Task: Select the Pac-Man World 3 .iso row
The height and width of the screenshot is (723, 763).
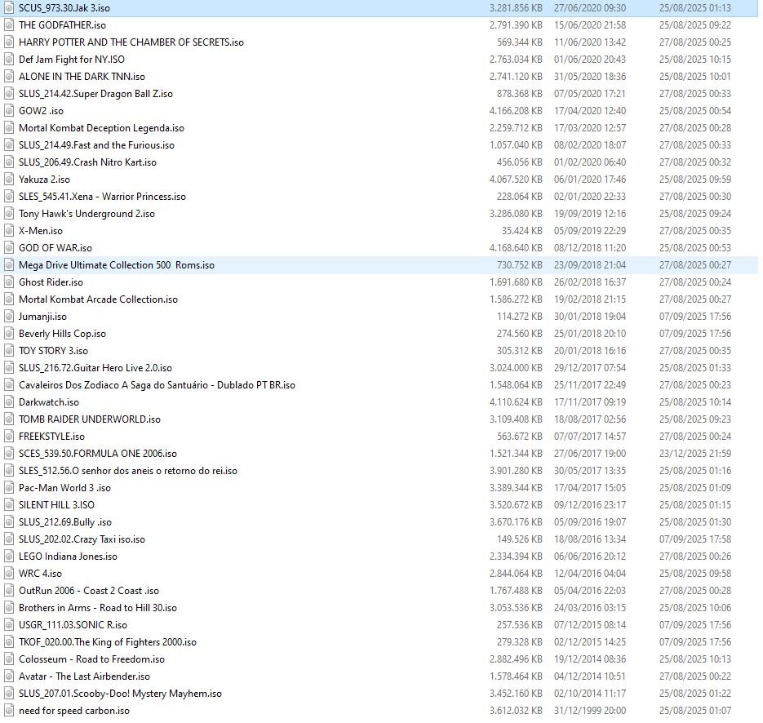Action: pos(64,488)
